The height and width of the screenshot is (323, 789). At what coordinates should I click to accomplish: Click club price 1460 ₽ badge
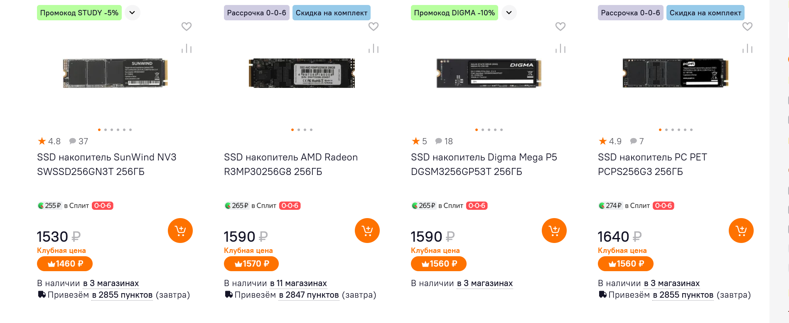65,264
